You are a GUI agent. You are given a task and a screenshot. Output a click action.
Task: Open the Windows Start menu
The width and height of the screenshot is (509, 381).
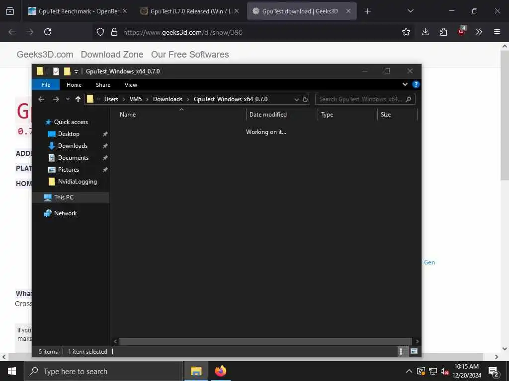pos(12,371)
